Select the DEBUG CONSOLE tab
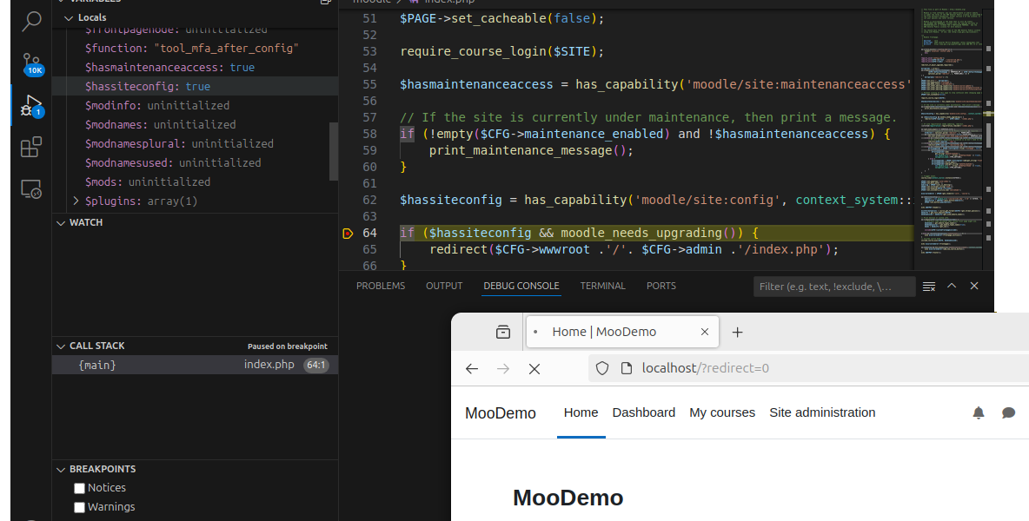 pos(521,286)
